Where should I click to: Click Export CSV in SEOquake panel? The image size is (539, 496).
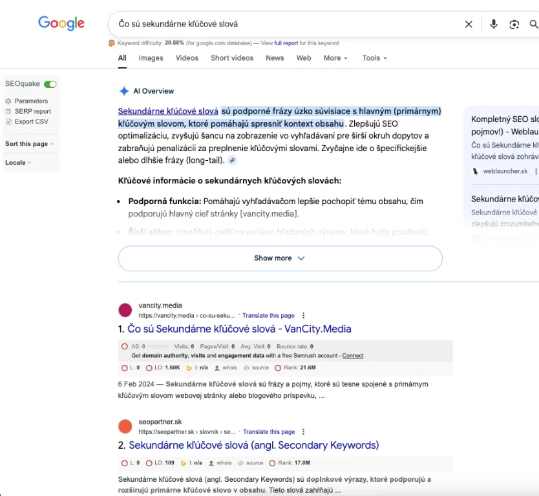pyautogui.click(x=31, y=121)
